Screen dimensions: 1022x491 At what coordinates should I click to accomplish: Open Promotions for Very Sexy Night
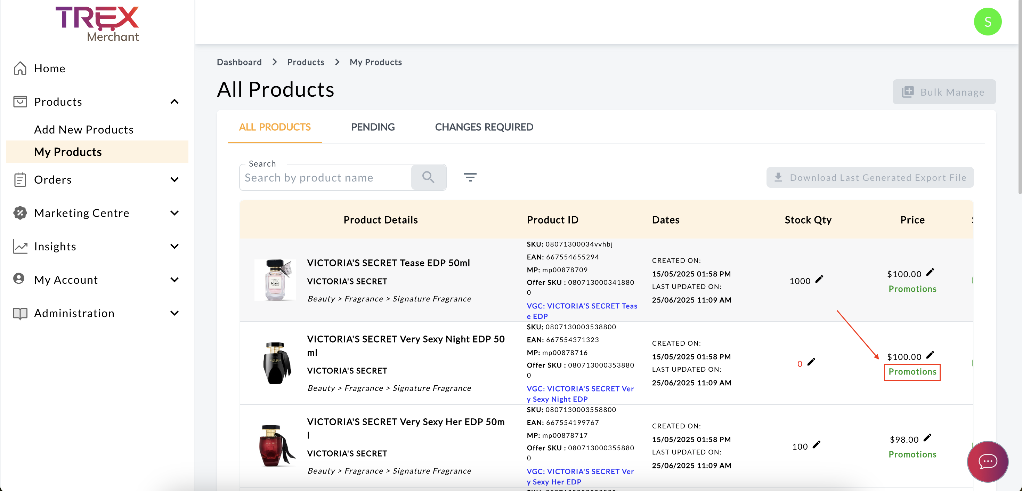(x=912, y=372)
